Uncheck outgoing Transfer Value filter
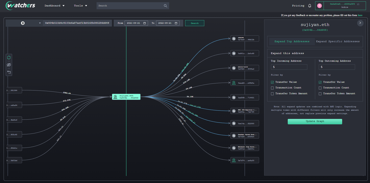 pyautogui.click(x=320, y=82)
